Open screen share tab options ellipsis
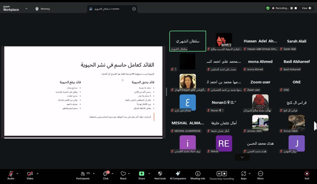 (x=134, y=9)
